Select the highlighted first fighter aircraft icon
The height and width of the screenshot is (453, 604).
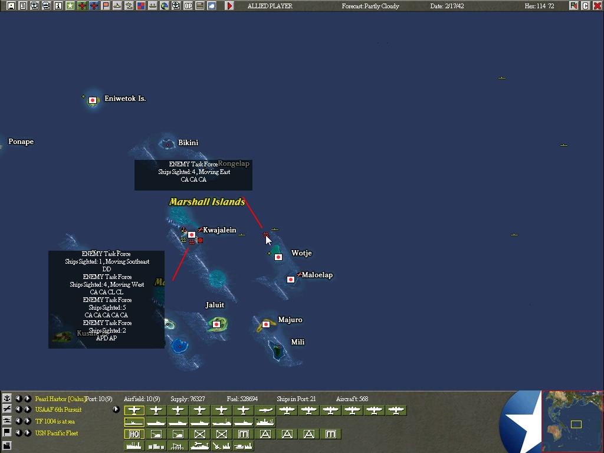pyautogui.click(x=134, y=411)
